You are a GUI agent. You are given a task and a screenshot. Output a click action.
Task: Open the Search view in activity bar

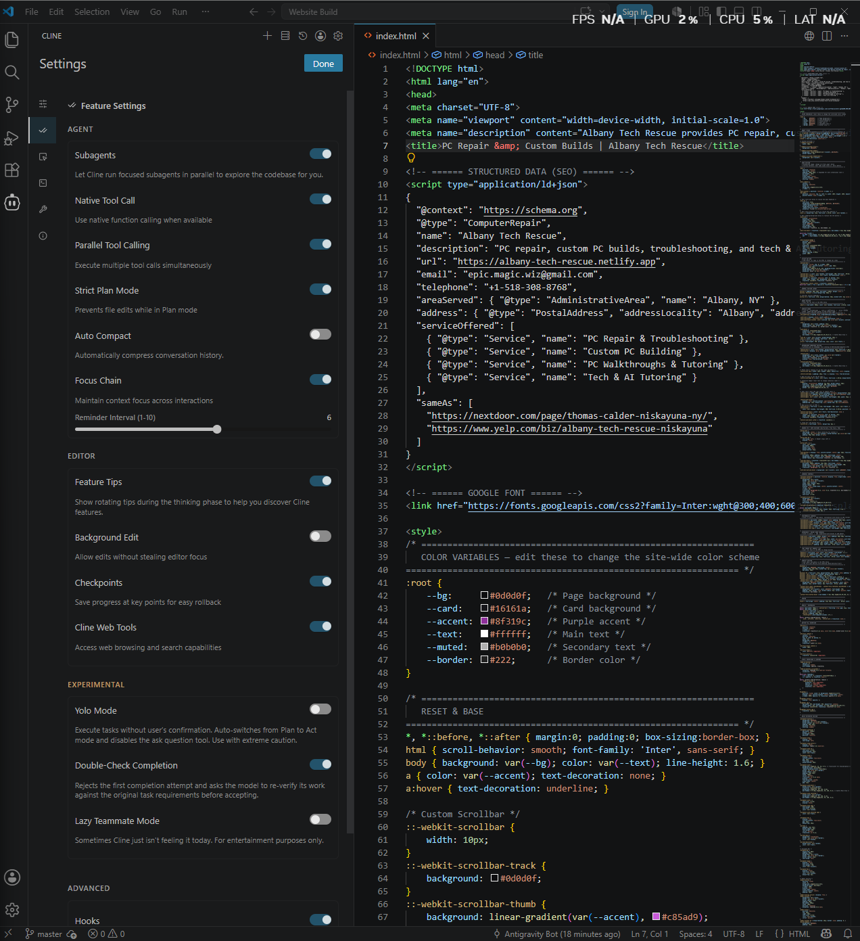(11, 72)
